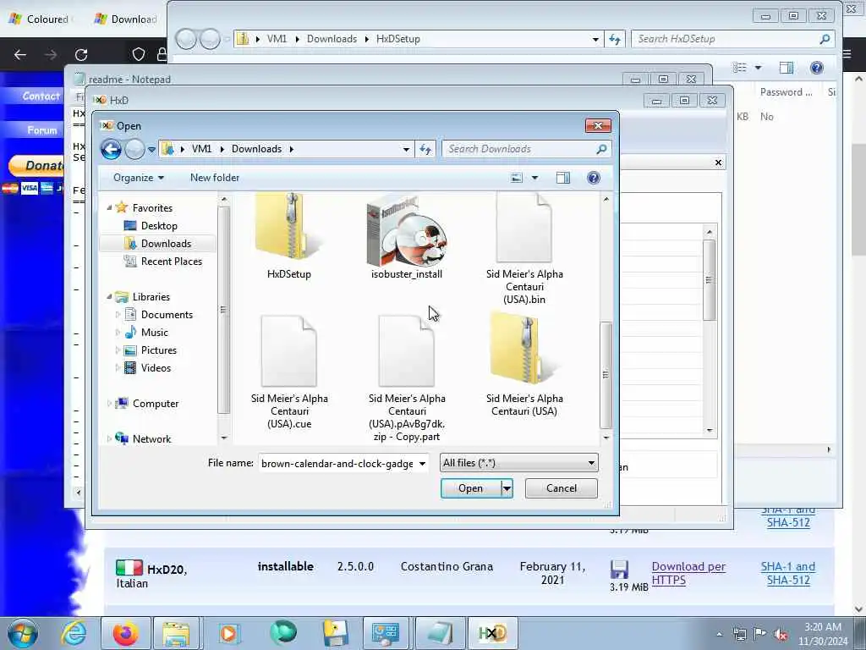This screenshot has width=866, height=650.
Task: Open Recent Places in the sidebar
Action: [x=171, y=262]
